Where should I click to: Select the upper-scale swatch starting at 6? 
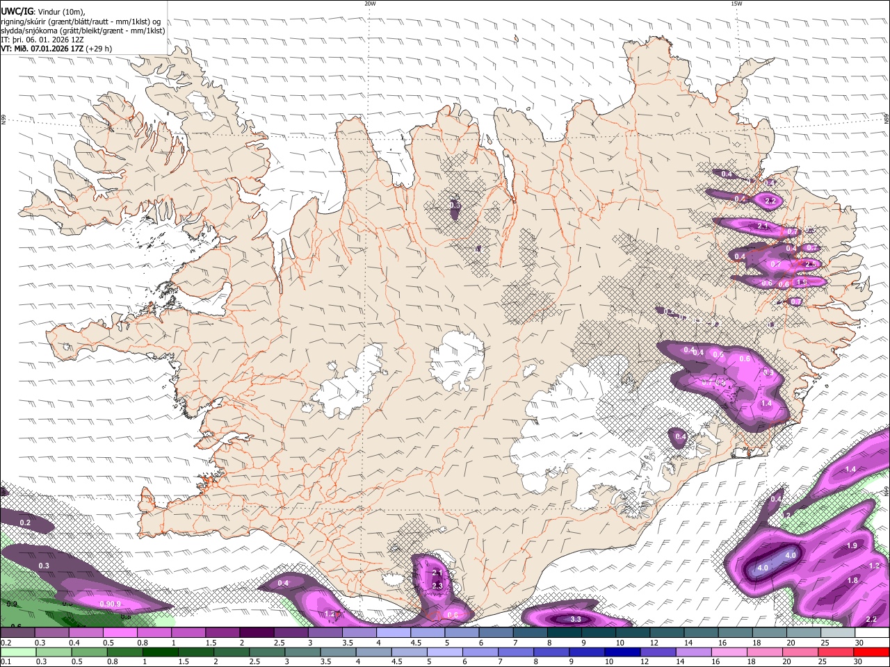tap(496, 632)
